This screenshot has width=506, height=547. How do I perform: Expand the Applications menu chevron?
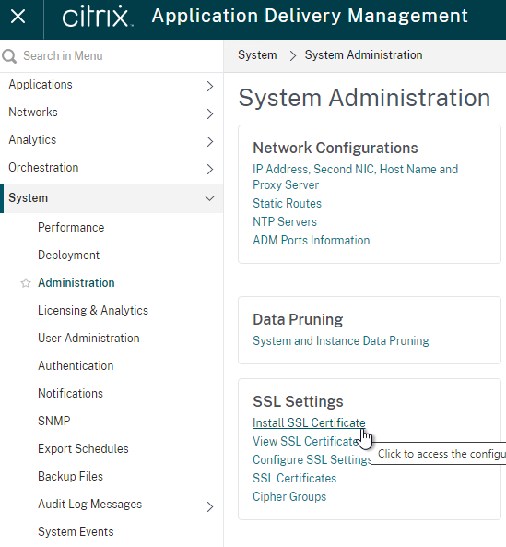pos(209,86)
